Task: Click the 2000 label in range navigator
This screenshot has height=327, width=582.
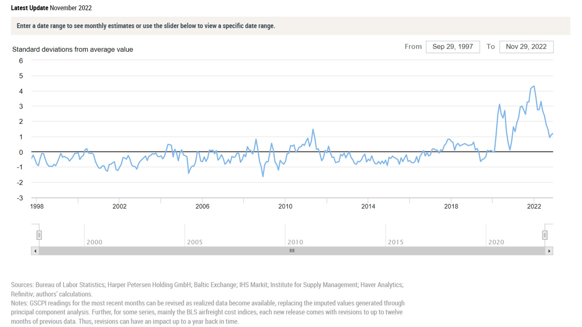Action: [94, 242]
